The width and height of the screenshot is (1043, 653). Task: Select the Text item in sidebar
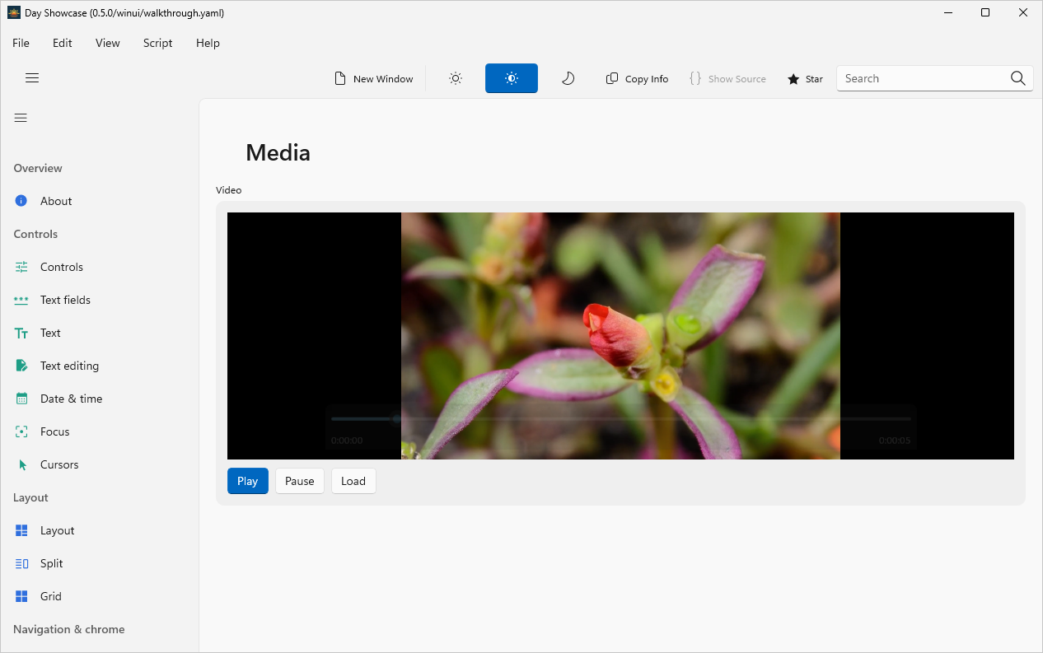[99, 333]
